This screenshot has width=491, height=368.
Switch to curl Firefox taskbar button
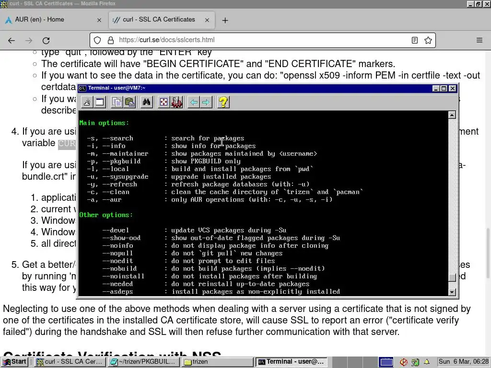[x=70, y=362]
